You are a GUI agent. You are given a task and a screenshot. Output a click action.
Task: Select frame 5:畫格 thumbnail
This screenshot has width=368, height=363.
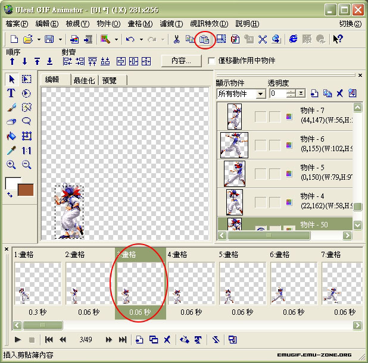coord(242,283)
